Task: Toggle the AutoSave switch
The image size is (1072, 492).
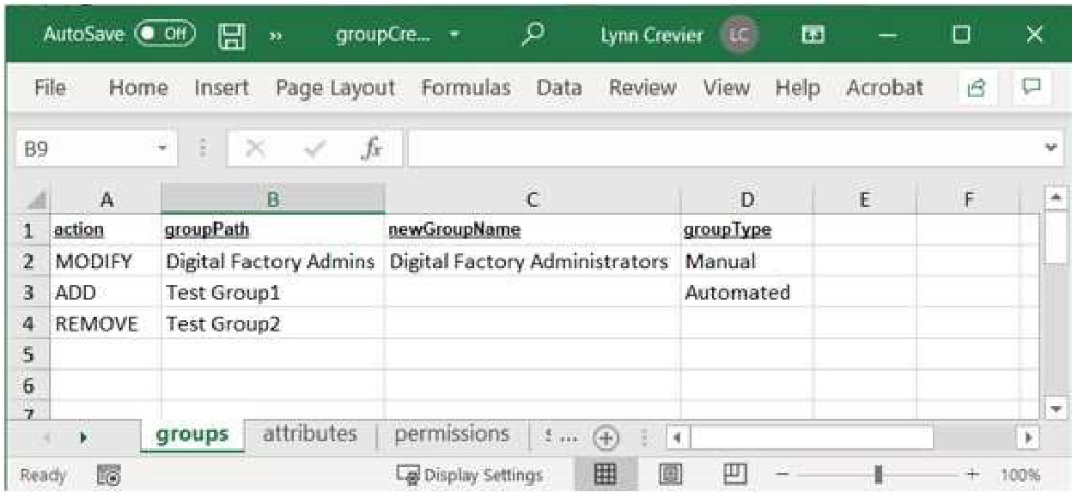Action: [167, 36]
